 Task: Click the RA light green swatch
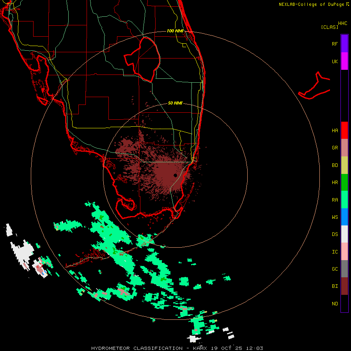coord(344,200)
